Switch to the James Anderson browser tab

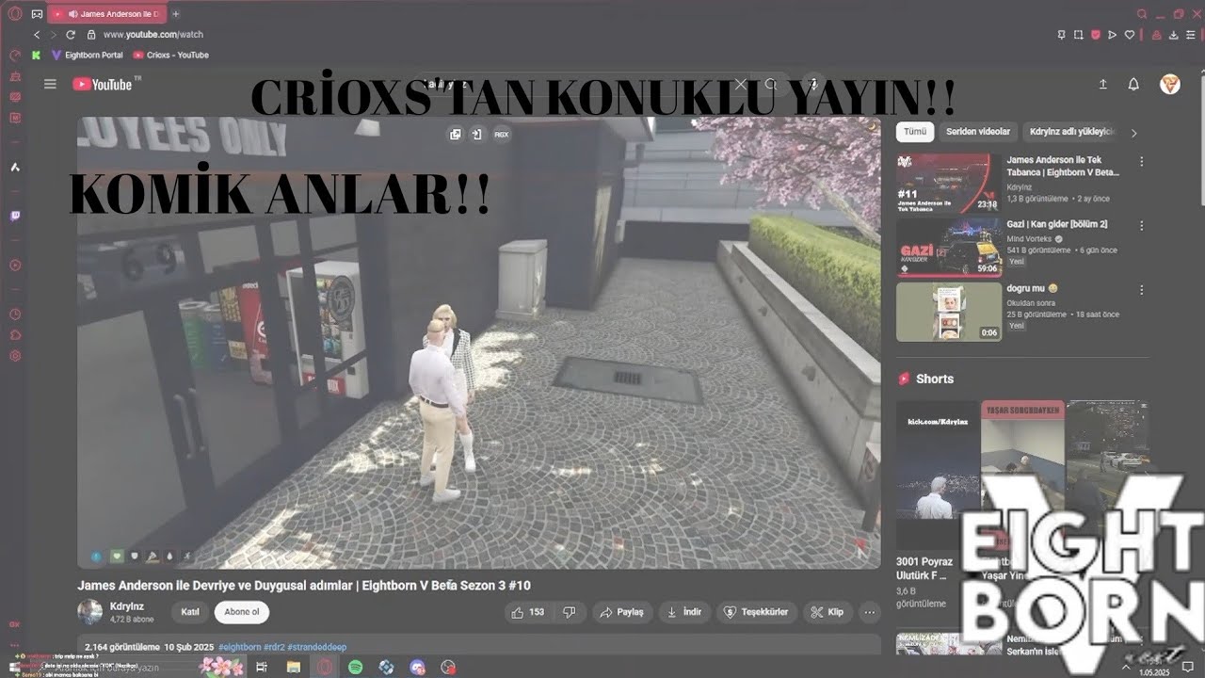point(106,14)
